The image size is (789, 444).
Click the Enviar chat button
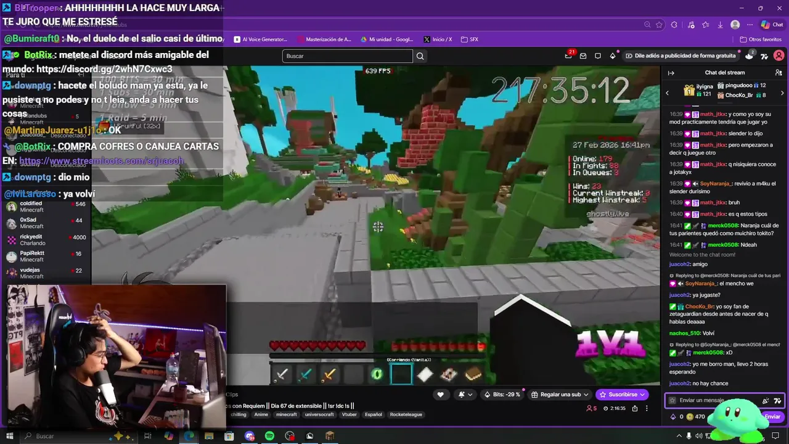(x=772, y=417)
